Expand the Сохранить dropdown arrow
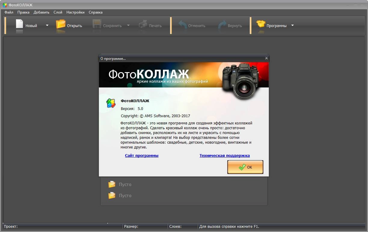 pos(128,26)
